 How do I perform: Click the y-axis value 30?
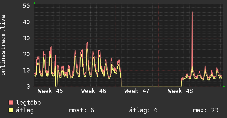click(26, 38)
